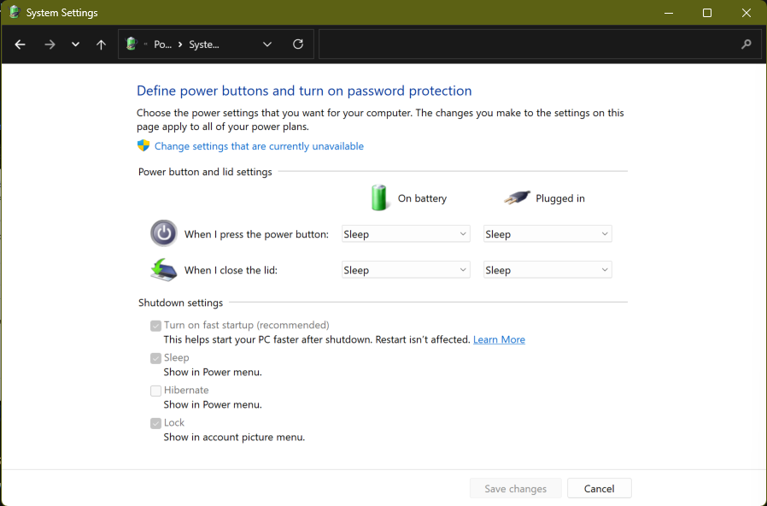The height and width of the screenshot is (506, 767).
Task: Click the On battery icon
Action: [380, 197]
